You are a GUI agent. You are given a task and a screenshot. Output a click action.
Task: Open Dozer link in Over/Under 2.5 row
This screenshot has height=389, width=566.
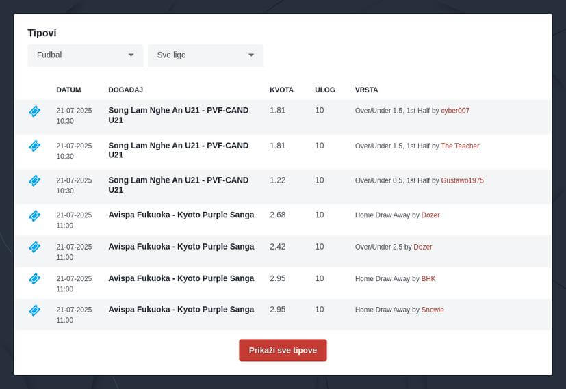pos(423,247)
